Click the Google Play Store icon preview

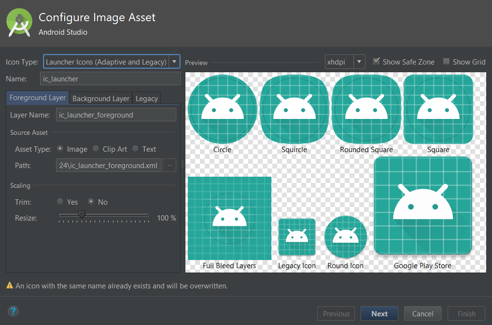click(422, 206)
